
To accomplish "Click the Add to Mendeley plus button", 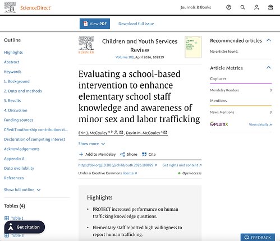I will (x=97, y=154).
